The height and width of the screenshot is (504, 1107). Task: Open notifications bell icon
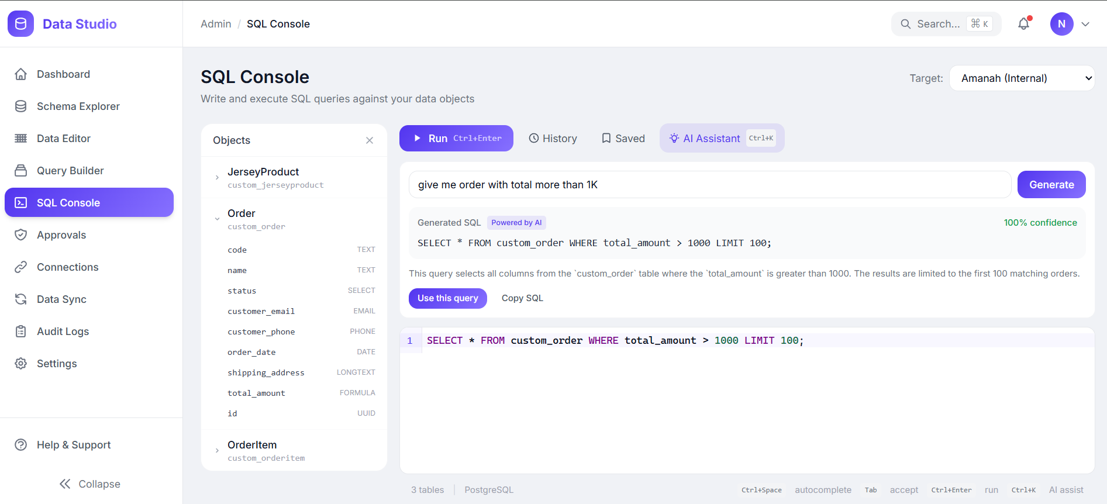tap(1023, 24)
